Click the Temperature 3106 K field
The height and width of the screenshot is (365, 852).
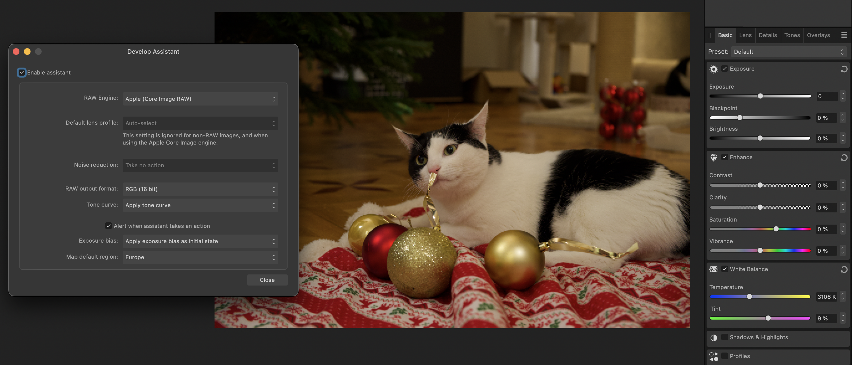point(827,297)
